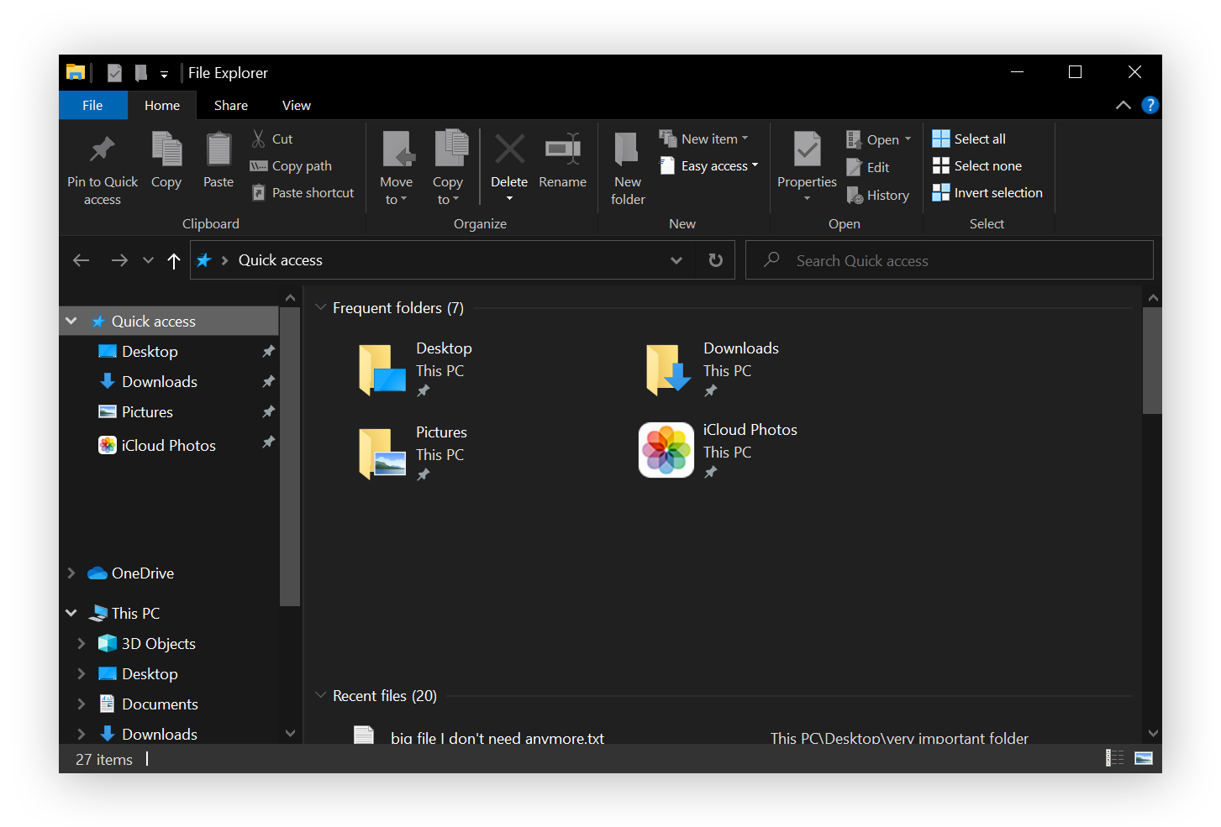
Task: Click the Properties checkmark icon
Action: pyautogui.click(x=807, y=149)
